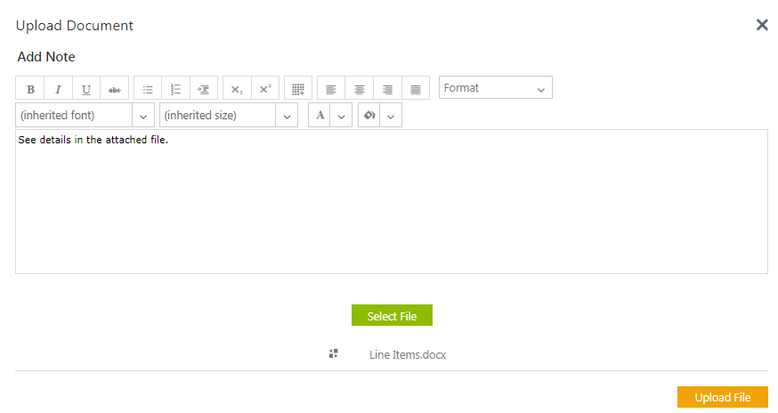Image resolution: width=778 pixels, height=413 pixels.
Task: Expand the inherited size dropdown
Action: 286,116
